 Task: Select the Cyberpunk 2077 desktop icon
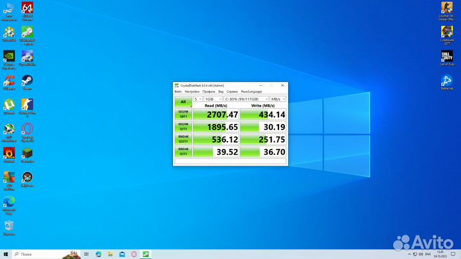click(447, 36)
